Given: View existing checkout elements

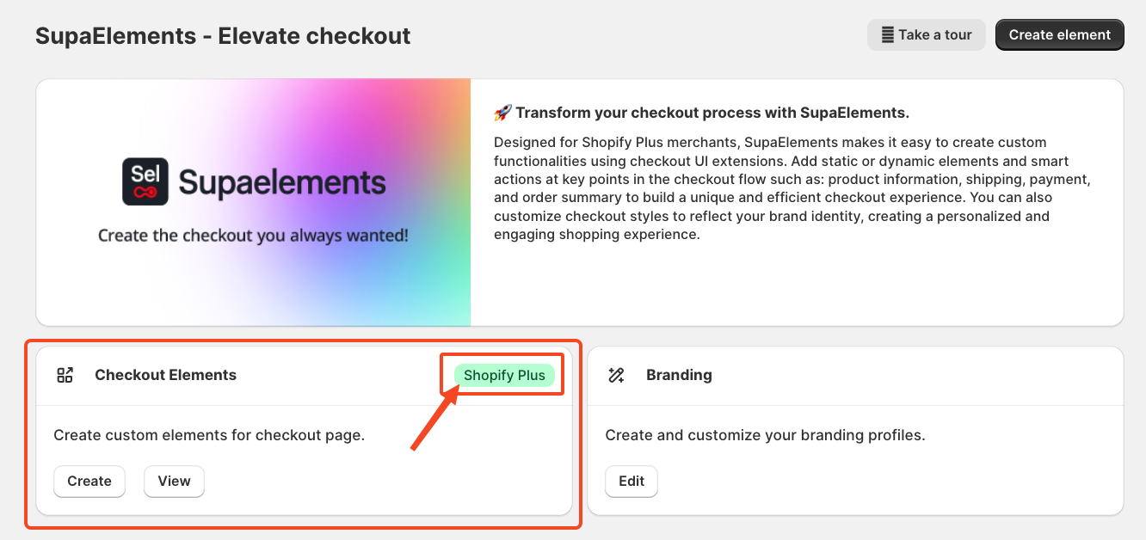Looking at the screenshot, I should [x=174, y=482].
